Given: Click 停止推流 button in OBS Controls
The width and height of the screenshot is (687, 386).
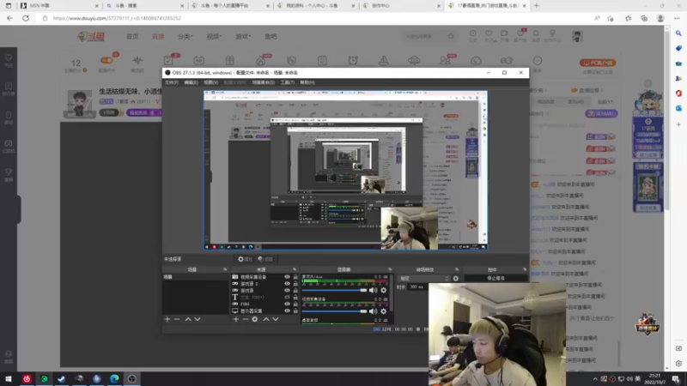Looking at the screenshot, I should pos(495,278).
